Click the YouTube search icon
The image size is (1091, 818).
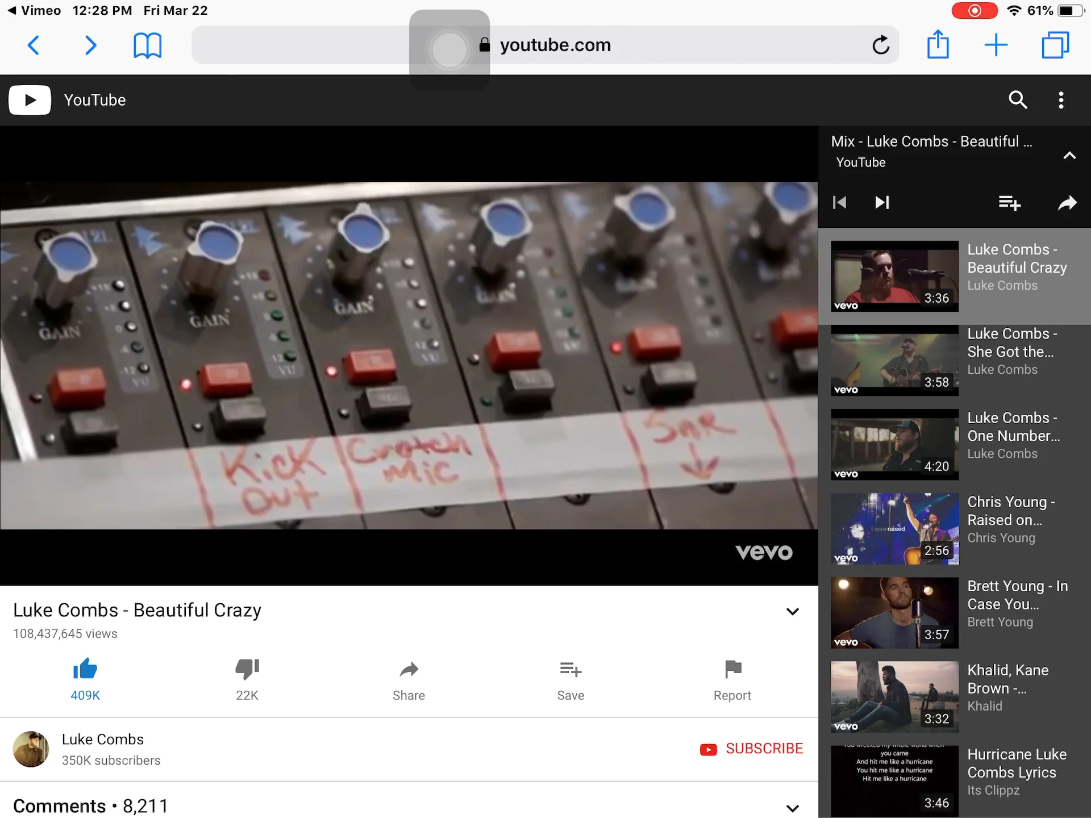(1019, 99)
